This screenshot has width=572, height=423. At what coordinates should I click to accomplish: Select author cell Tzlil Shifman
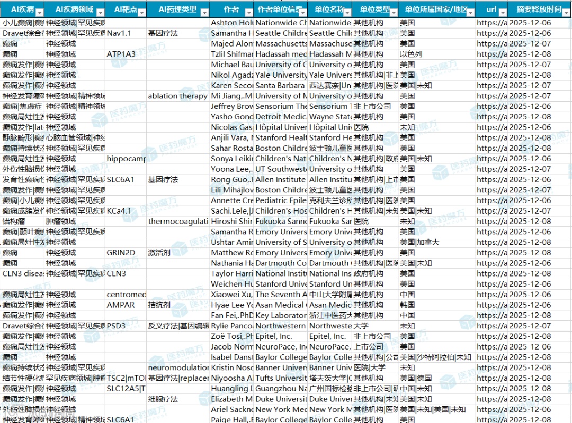pyautogui.click(x=231, y=54)
